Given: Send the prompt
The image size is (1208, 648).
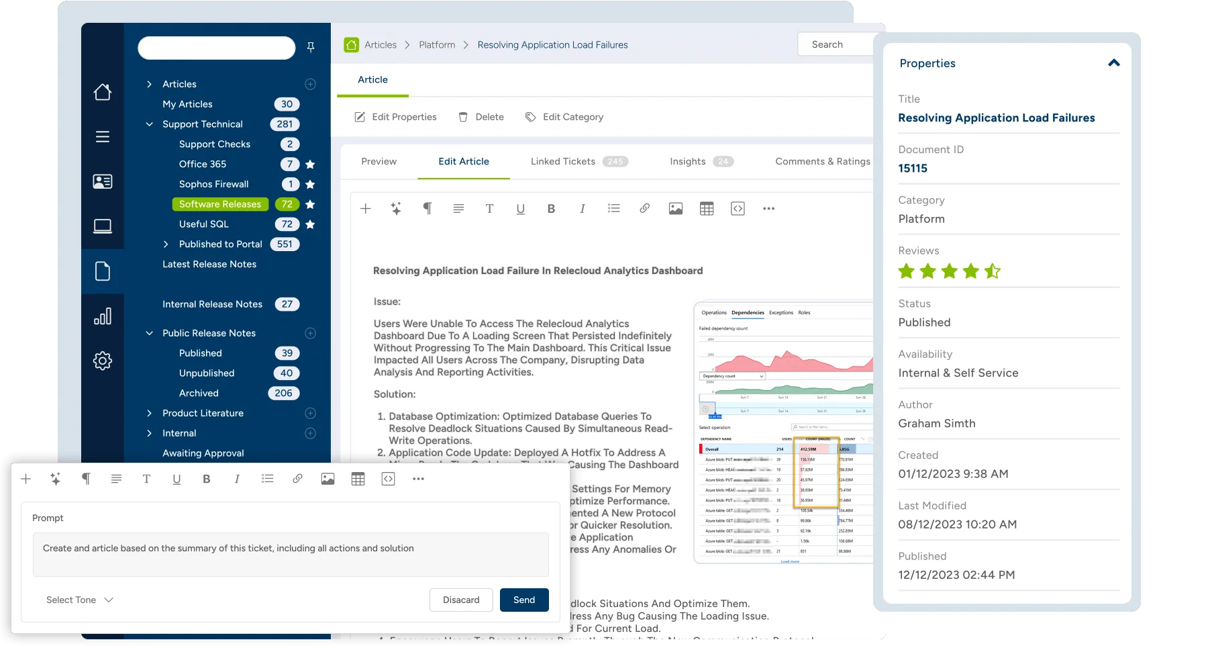Looking at the screenshot, I should tap(524, 600).
